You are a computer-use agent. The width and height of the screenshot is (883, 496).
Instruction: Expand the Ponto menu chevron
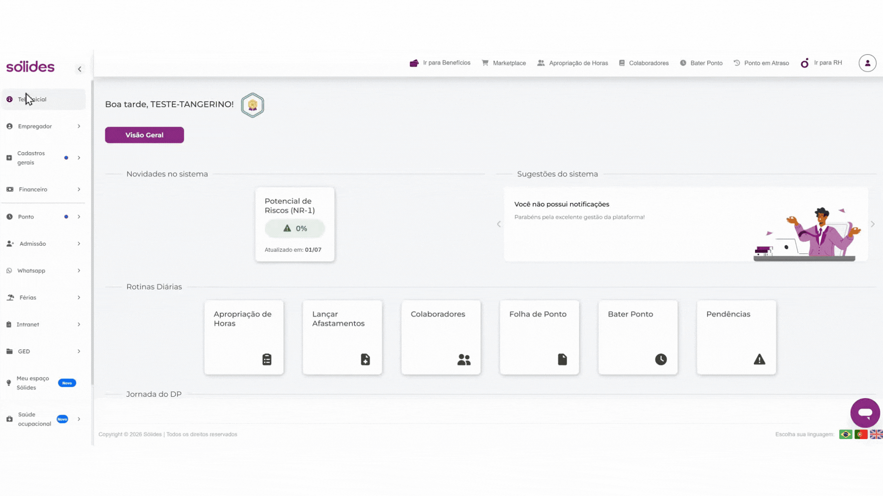[79, 217]
